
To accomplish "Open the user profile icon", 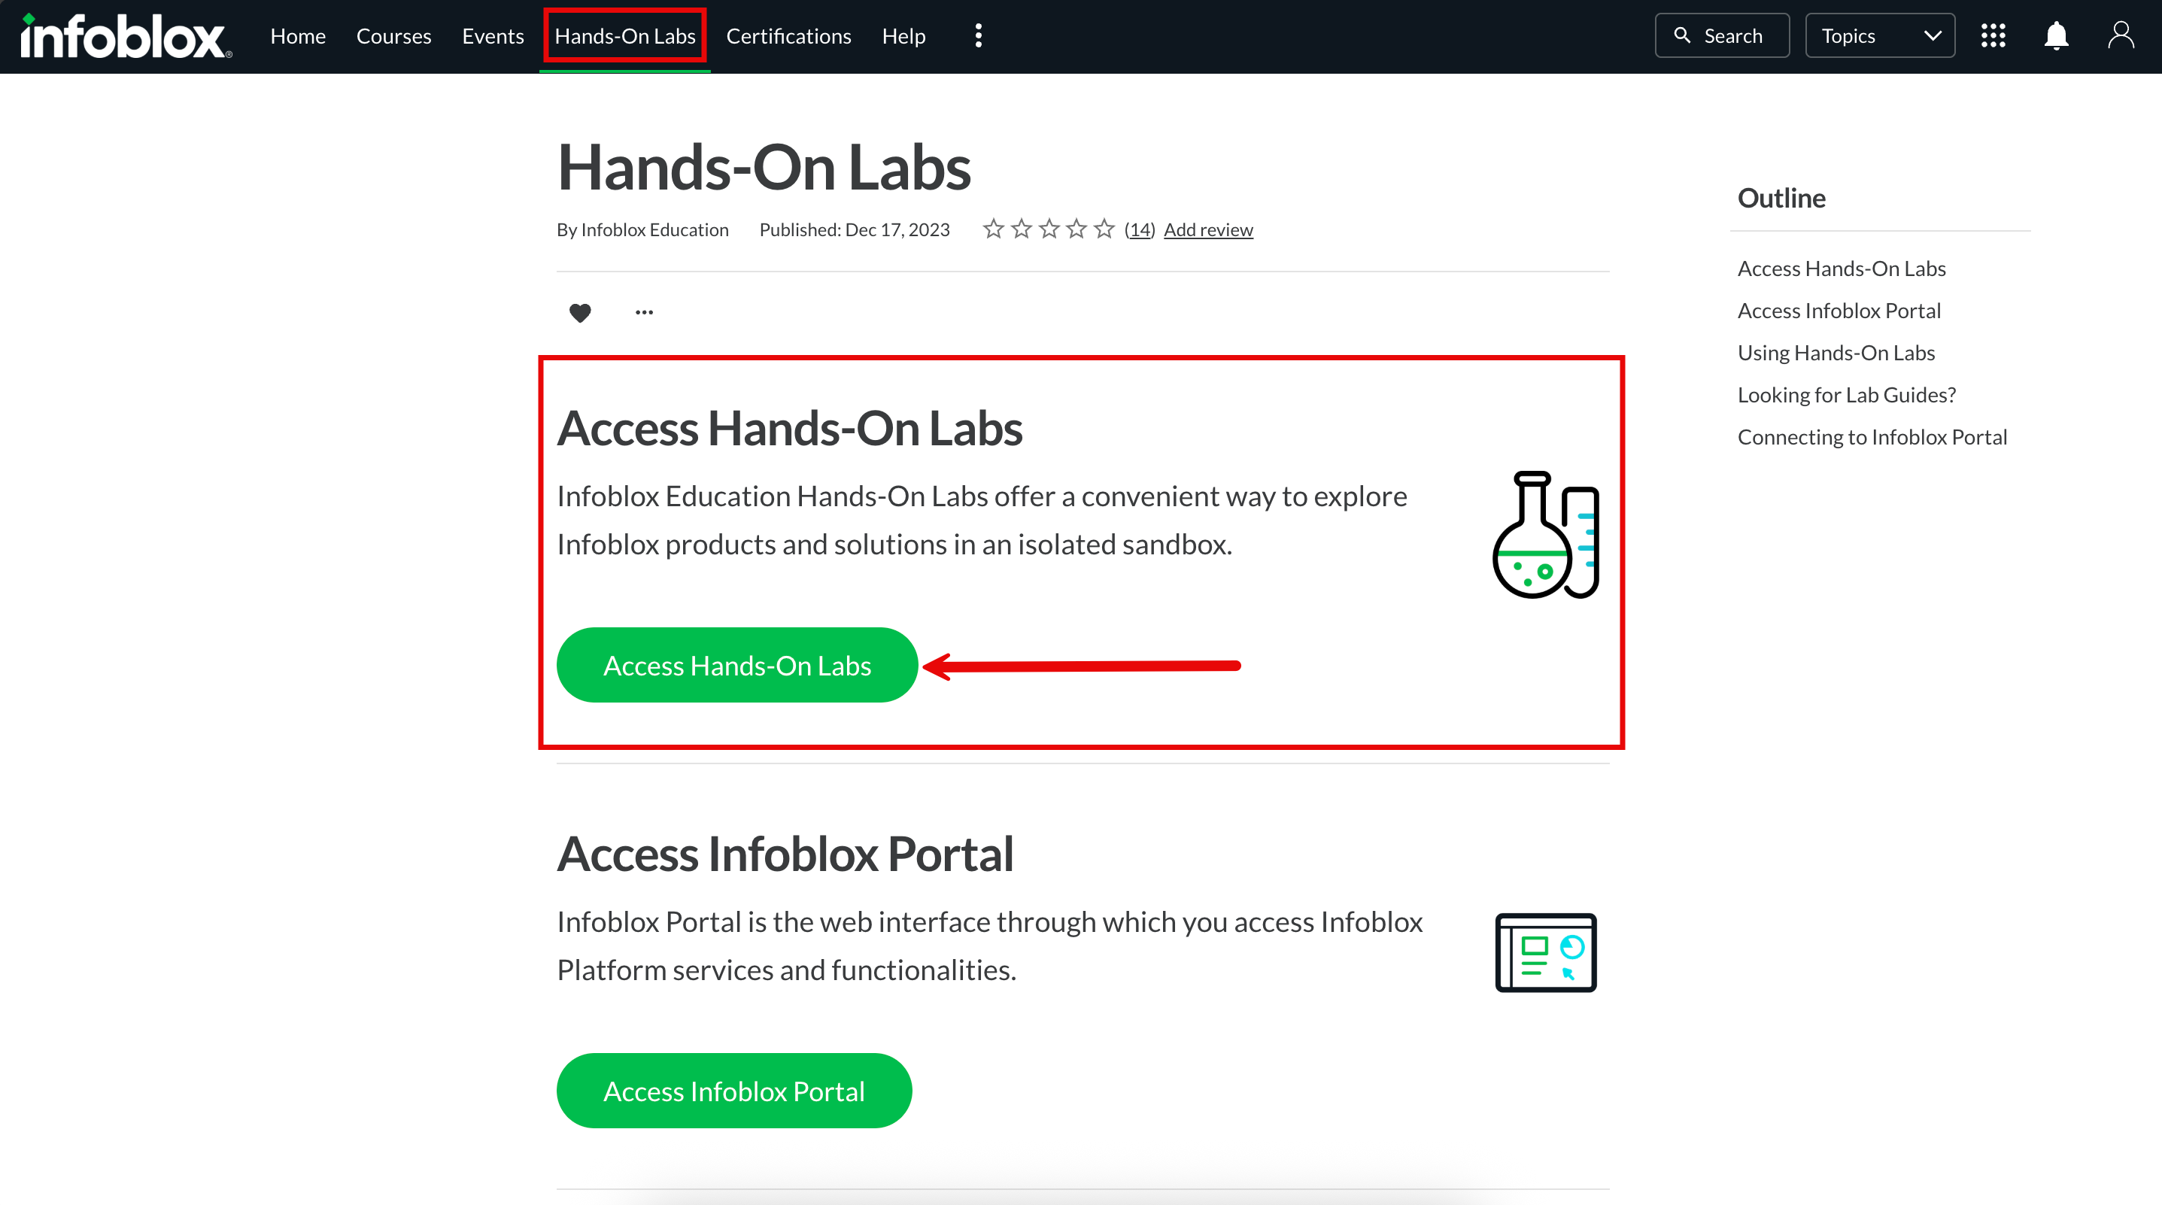I will [2120, 36].
